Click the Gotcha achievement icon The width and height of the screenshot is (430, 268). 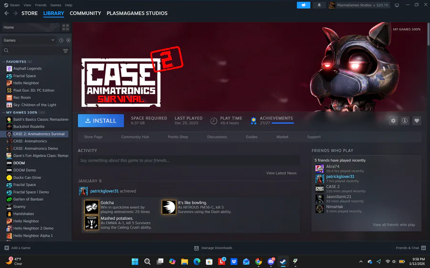click(x=91, y=207)
